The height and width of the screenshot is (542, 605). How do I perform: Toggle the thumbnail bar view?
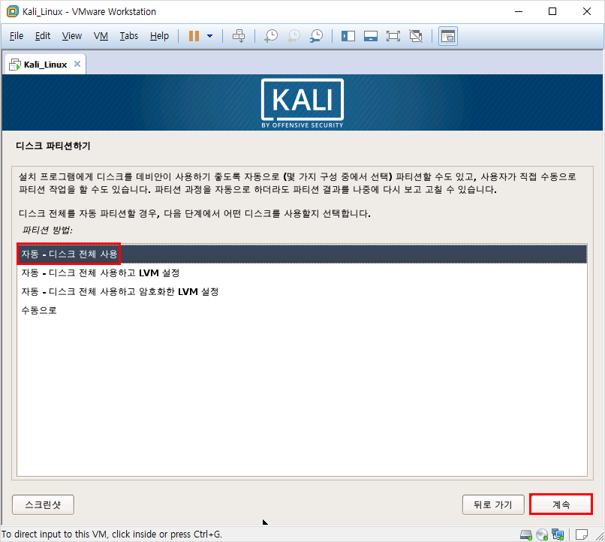(x=370, y=36)
